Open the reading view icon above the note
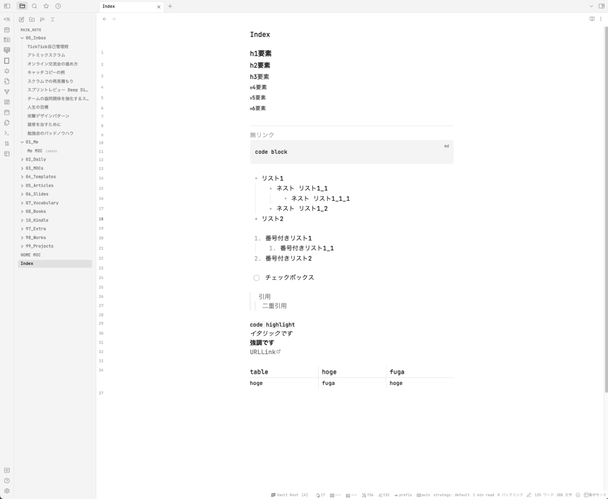 tap(591, 18)
